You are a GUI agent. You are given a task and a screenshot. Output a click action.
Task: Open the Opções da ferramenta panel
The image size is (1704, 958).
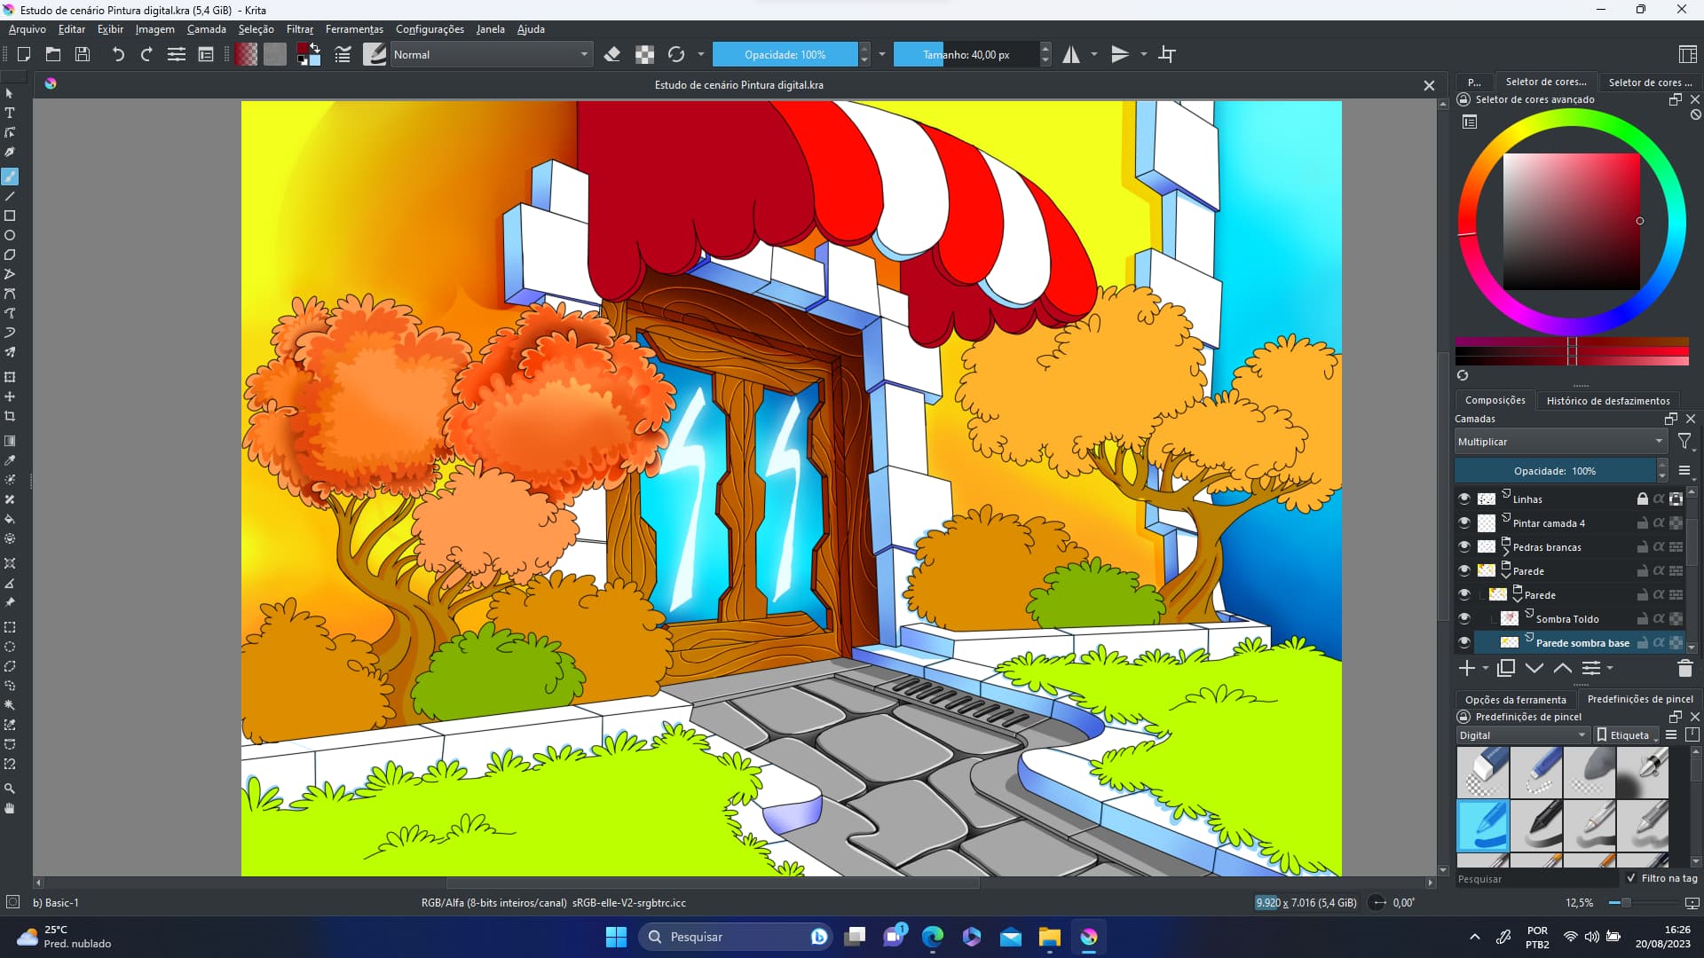coord(1517,699)
